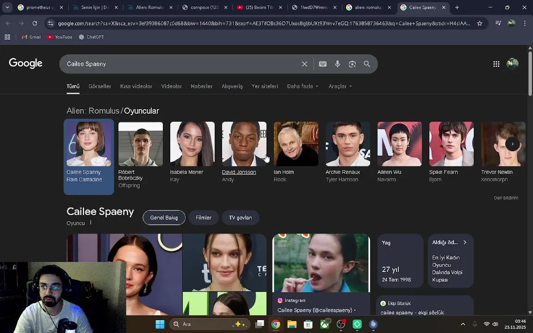Select the Tümü results tab

73,86
